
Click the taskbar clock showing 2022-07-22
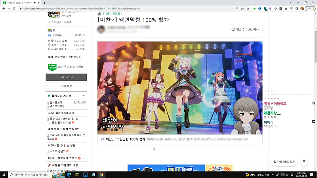coord(302,174)
